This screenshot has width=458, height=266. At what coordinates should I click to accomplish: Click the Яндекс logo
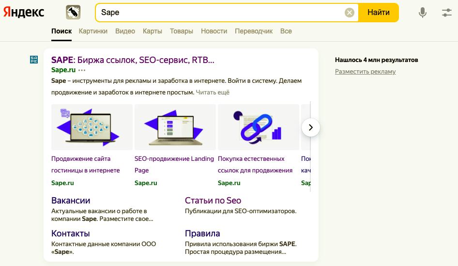(24, 12)
